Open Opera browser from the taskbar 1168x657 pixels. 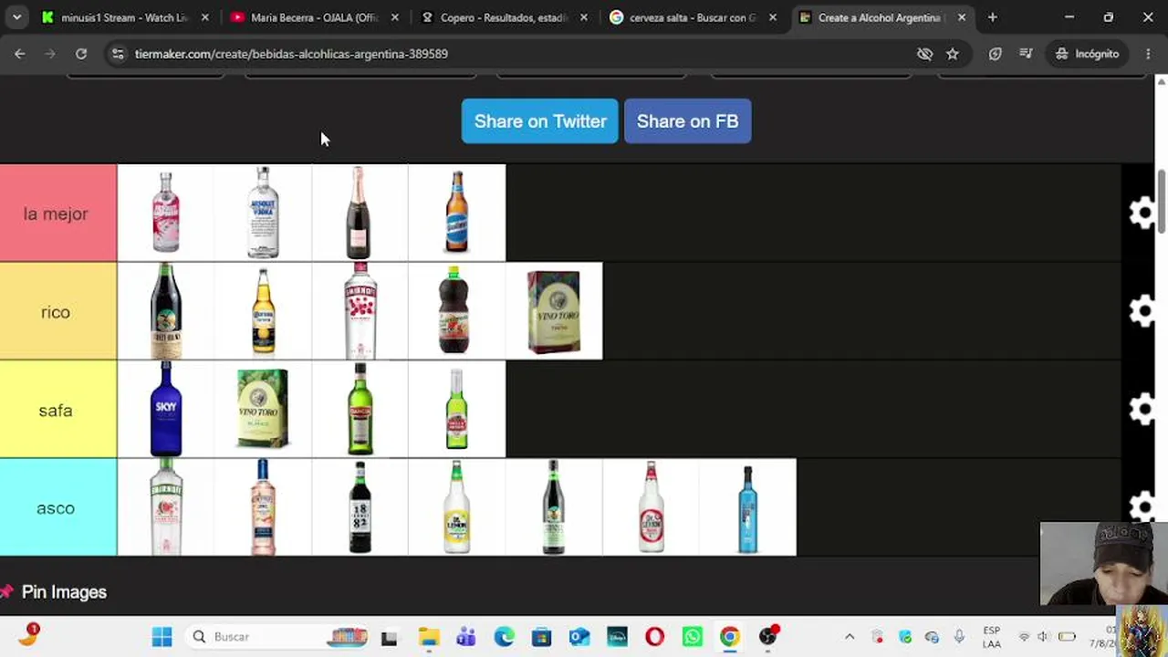tap(654, 637)
